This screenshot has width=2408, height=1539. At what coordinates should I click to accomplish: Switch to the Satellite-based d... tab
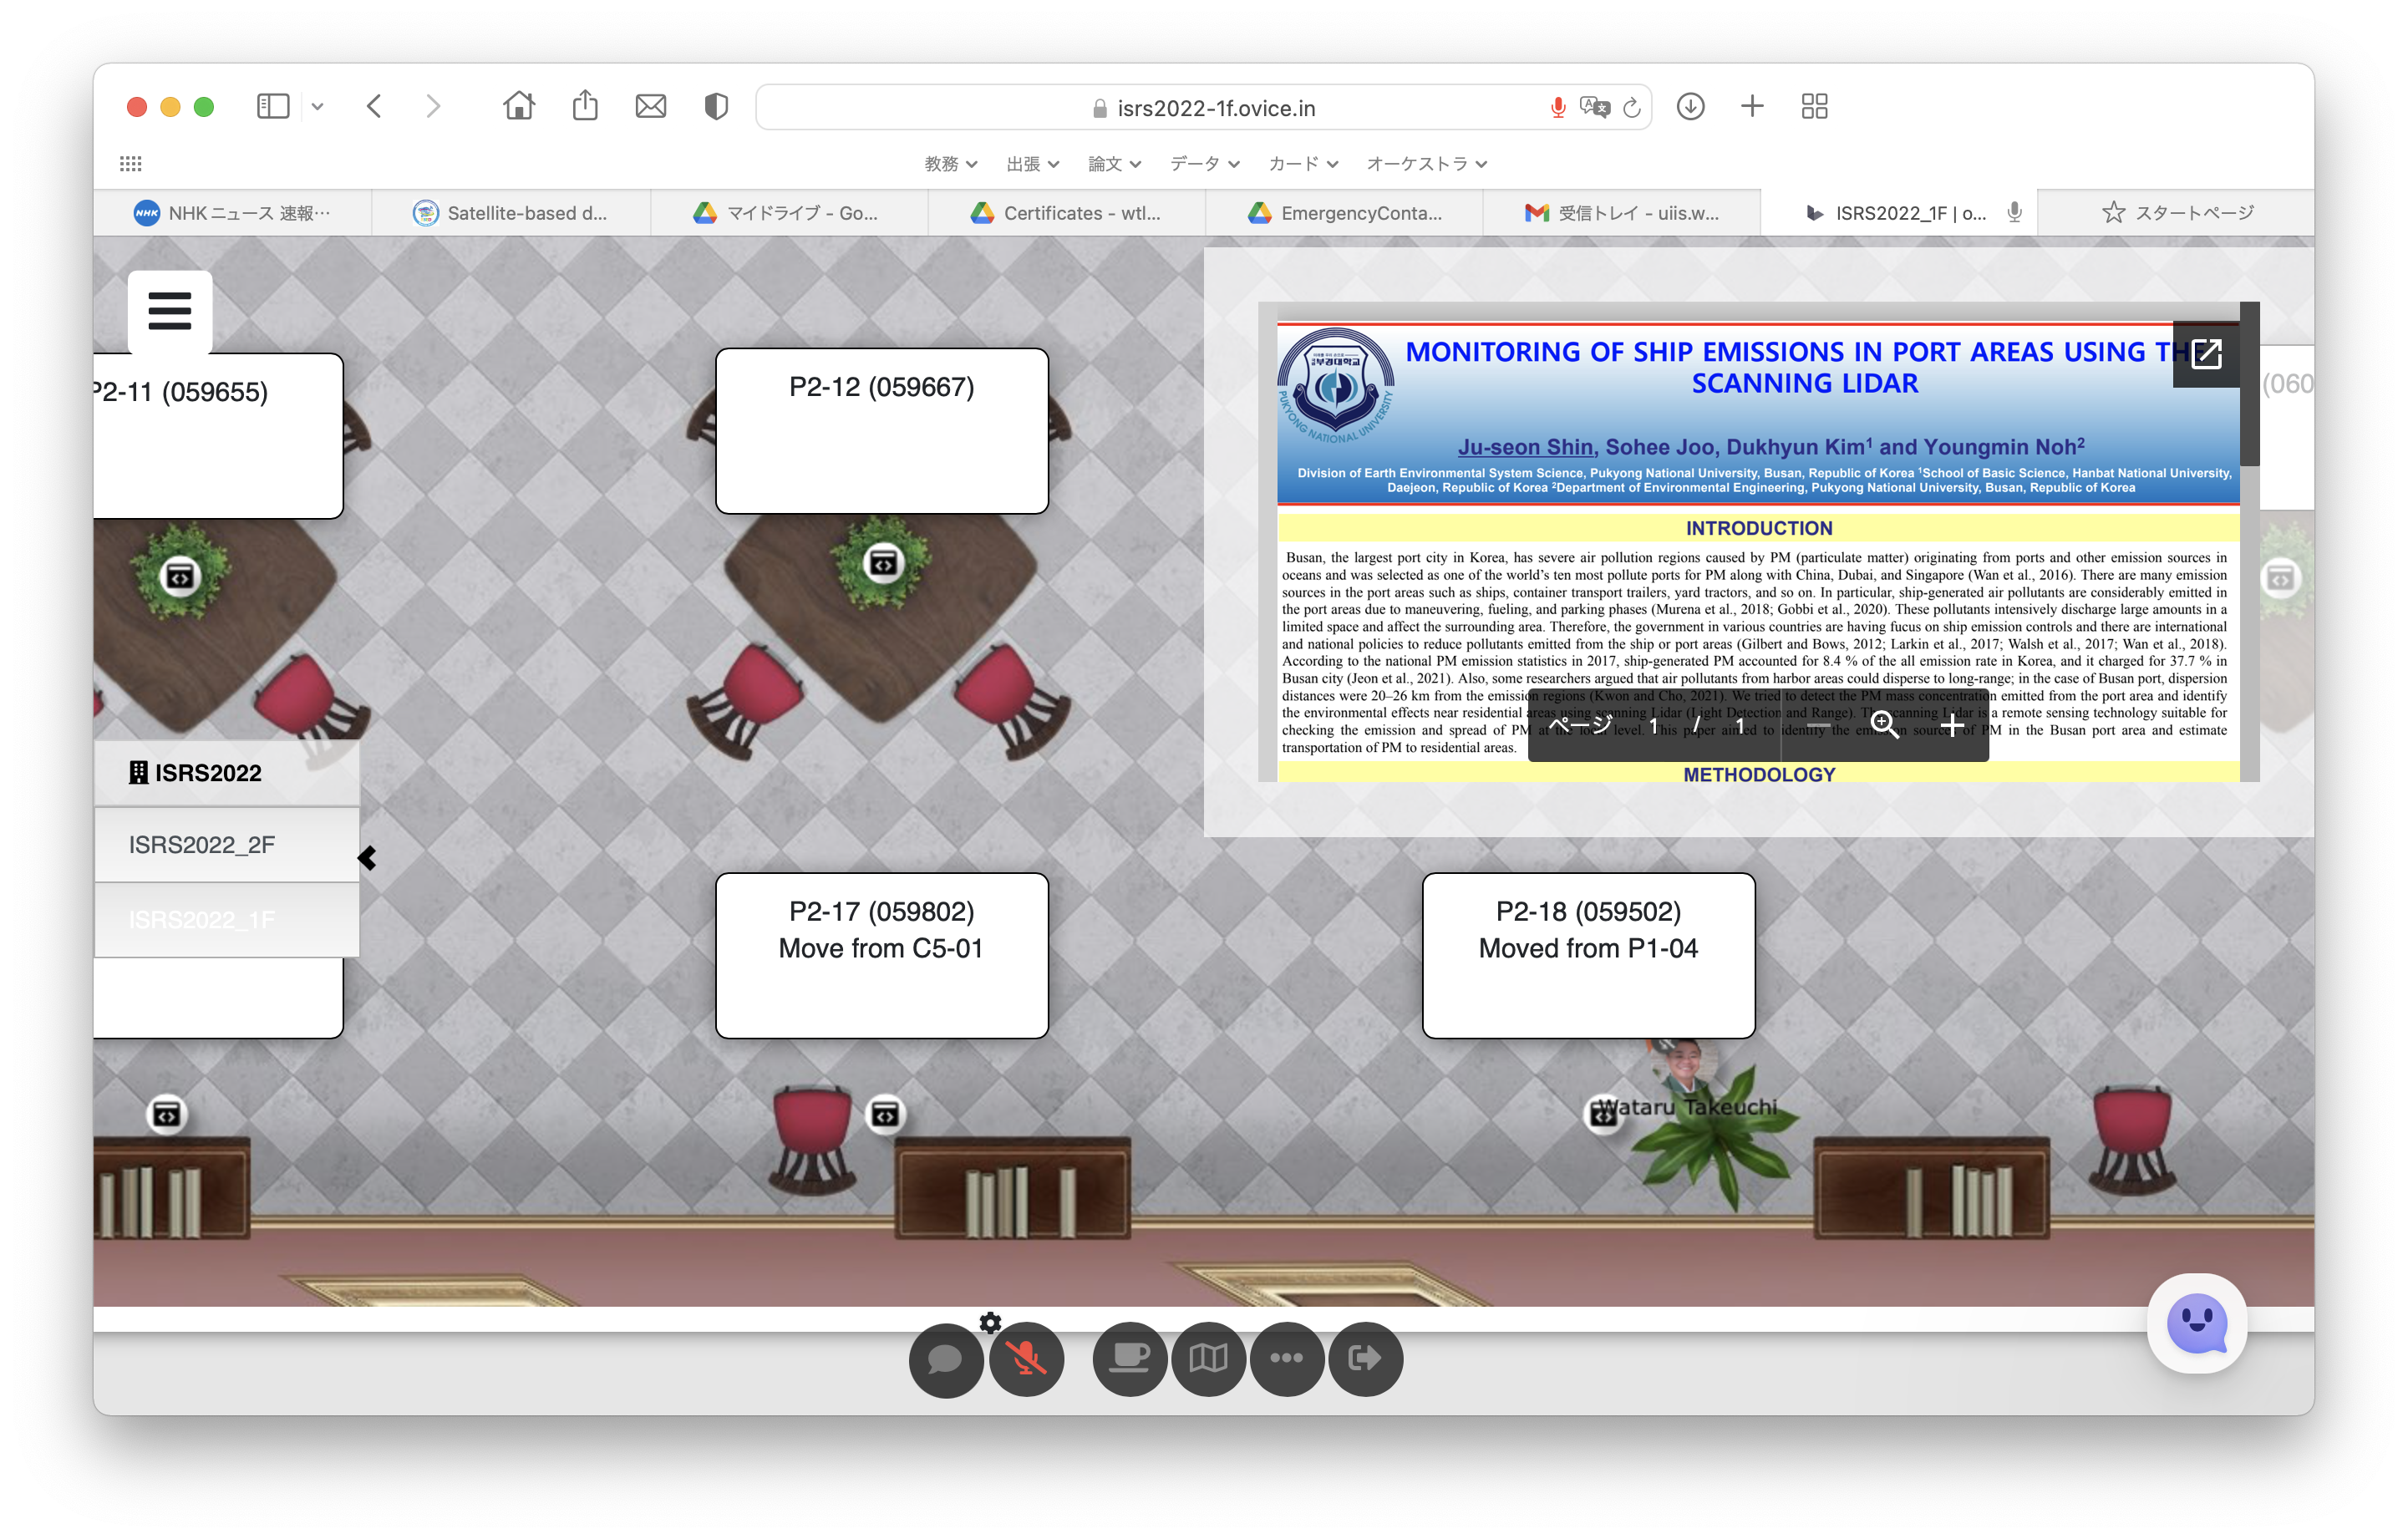[511, 213]
